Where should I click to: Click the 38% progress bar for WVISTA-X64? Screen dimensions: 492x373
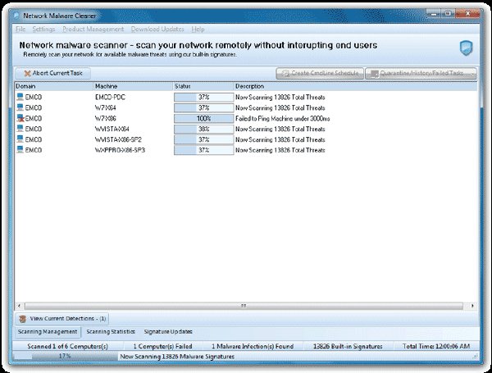pyautogui.click(x=204, y=129)
